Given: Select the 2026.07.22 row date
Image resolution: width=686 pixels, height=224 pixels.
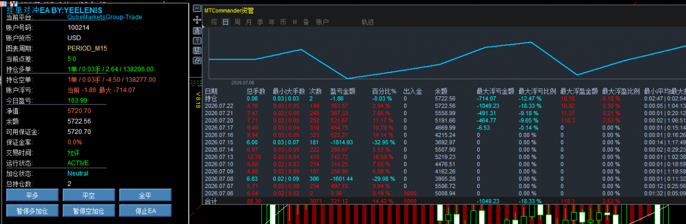Looking at the screenshot, I should pyautogui.click(x=219, y=105).
